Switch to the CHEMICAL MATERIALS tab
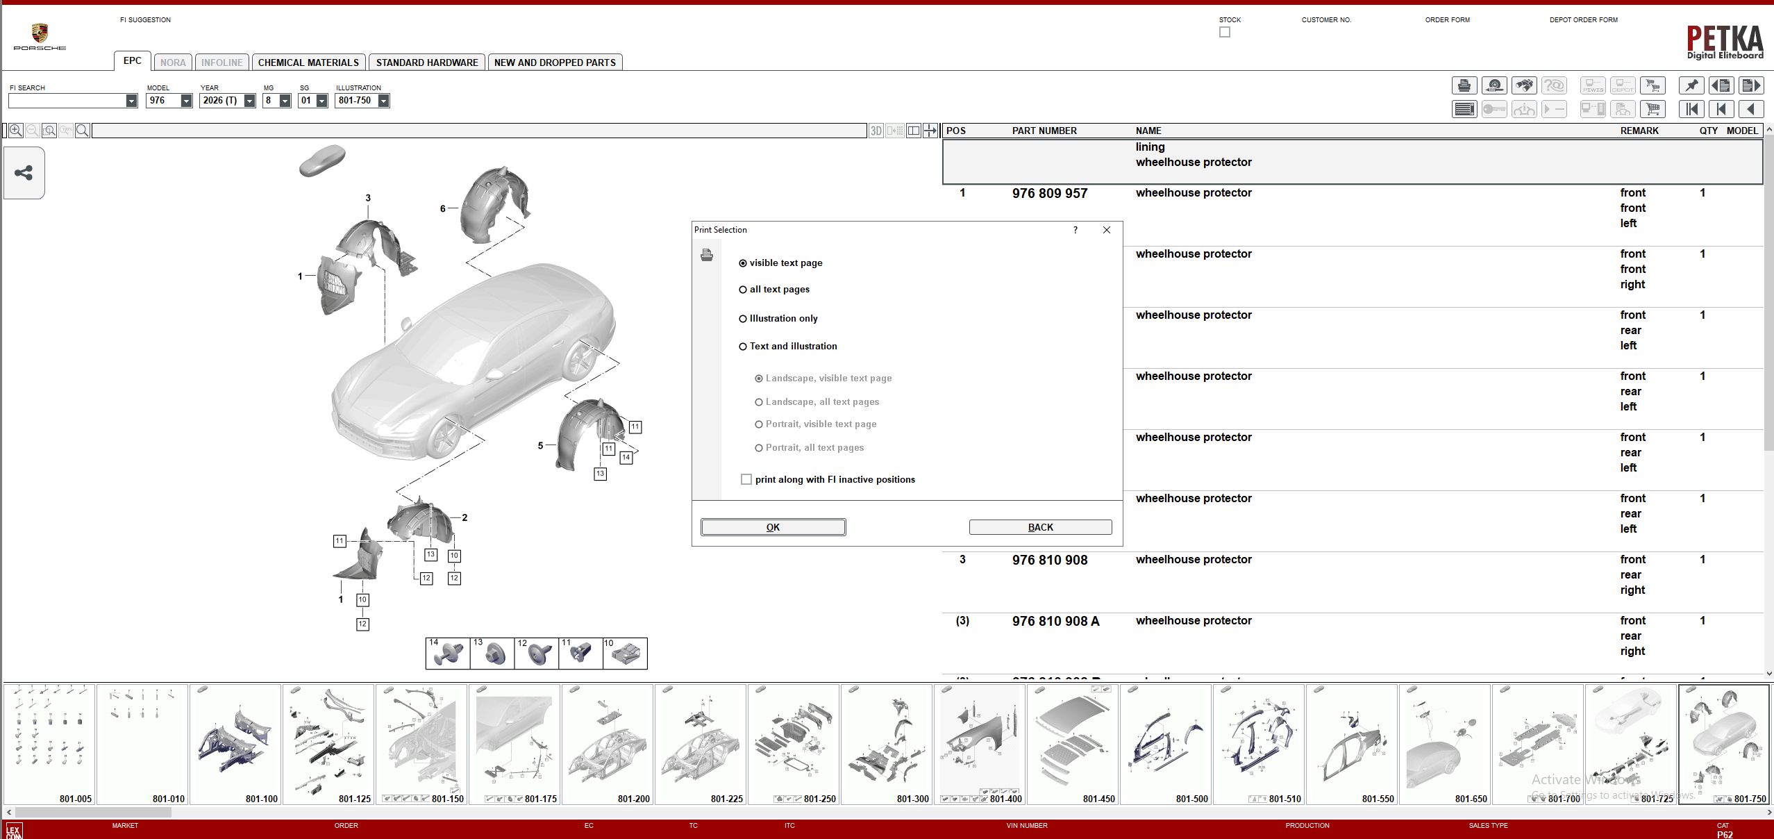Viewport: 1774px width, 839px height. pos(310,62)
